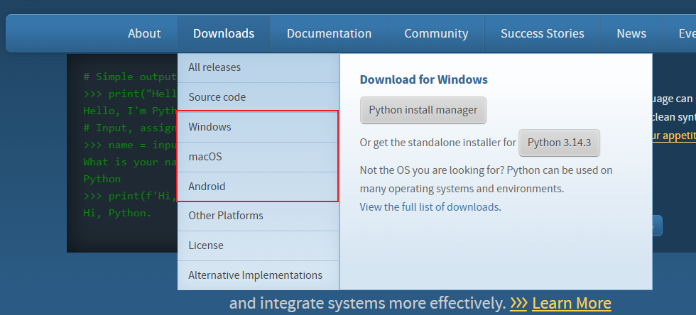Select Community in the top navigation
The width and height of the screenshot is (696, 315).
pyautogui.click(x=436, y=33)
